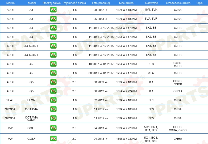Click the production range 10.2007 -> 01.2017
This screenshot has height=144, width=208.
tap(101, 64)
